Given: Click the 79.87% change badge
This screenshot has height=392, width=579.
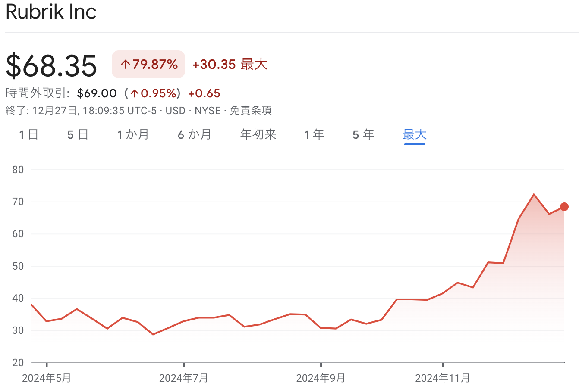Looking at the screenshot, I should (148, 64).
